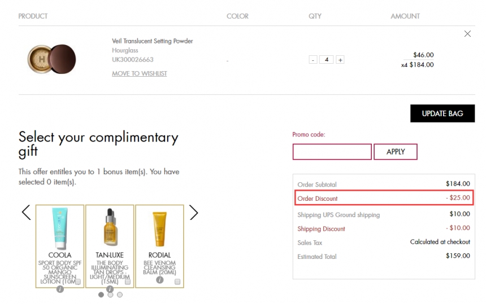Viewport: 486px width, 304px height.
Task: Show next complimentary gifts with right arrow
Action: [194, 212]
